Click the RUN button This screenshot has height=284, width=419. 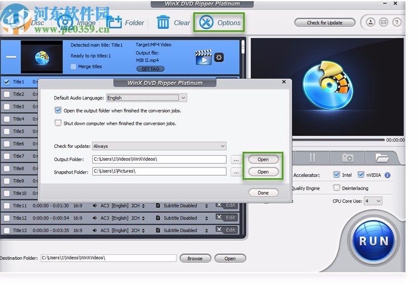[x=373, y=241]
